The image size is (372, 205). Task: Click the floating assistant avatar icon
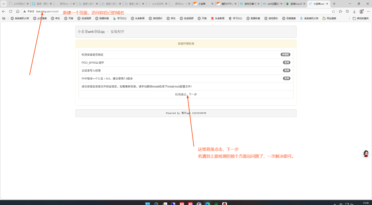tap(366, 154)
